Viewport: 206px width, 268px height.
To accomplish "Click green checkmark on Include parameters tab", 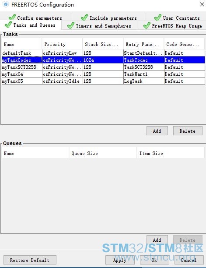I will [x=84, y=17].
